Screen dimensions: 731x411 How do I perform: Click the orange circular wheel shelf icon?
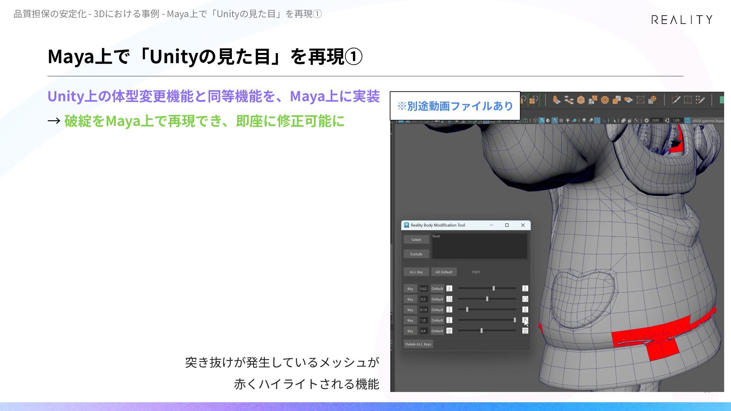point(605,100)
